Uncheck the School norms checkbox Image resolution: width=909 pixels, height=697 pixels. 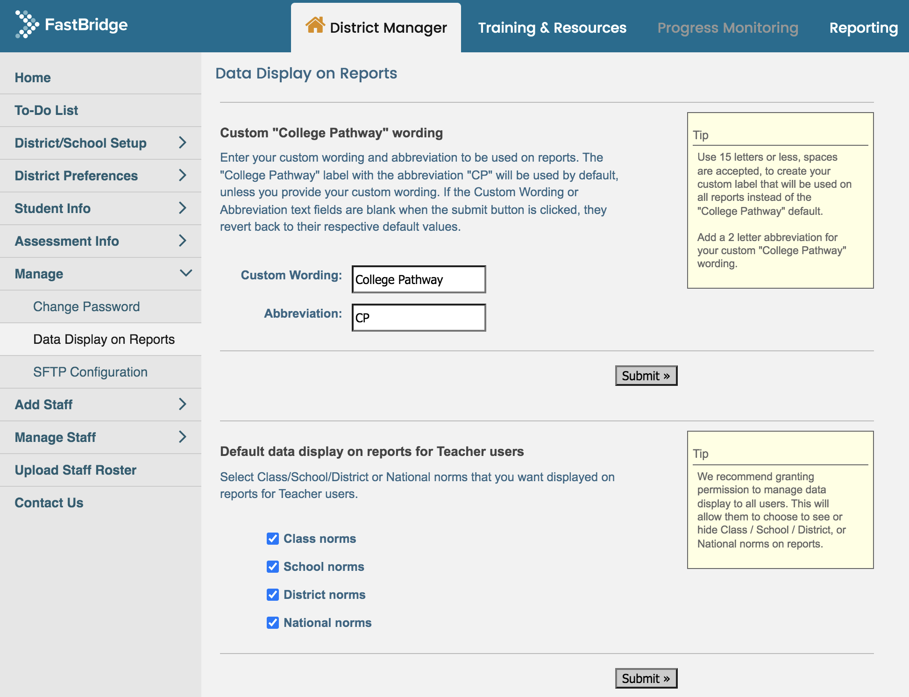[x=273, y=567]
